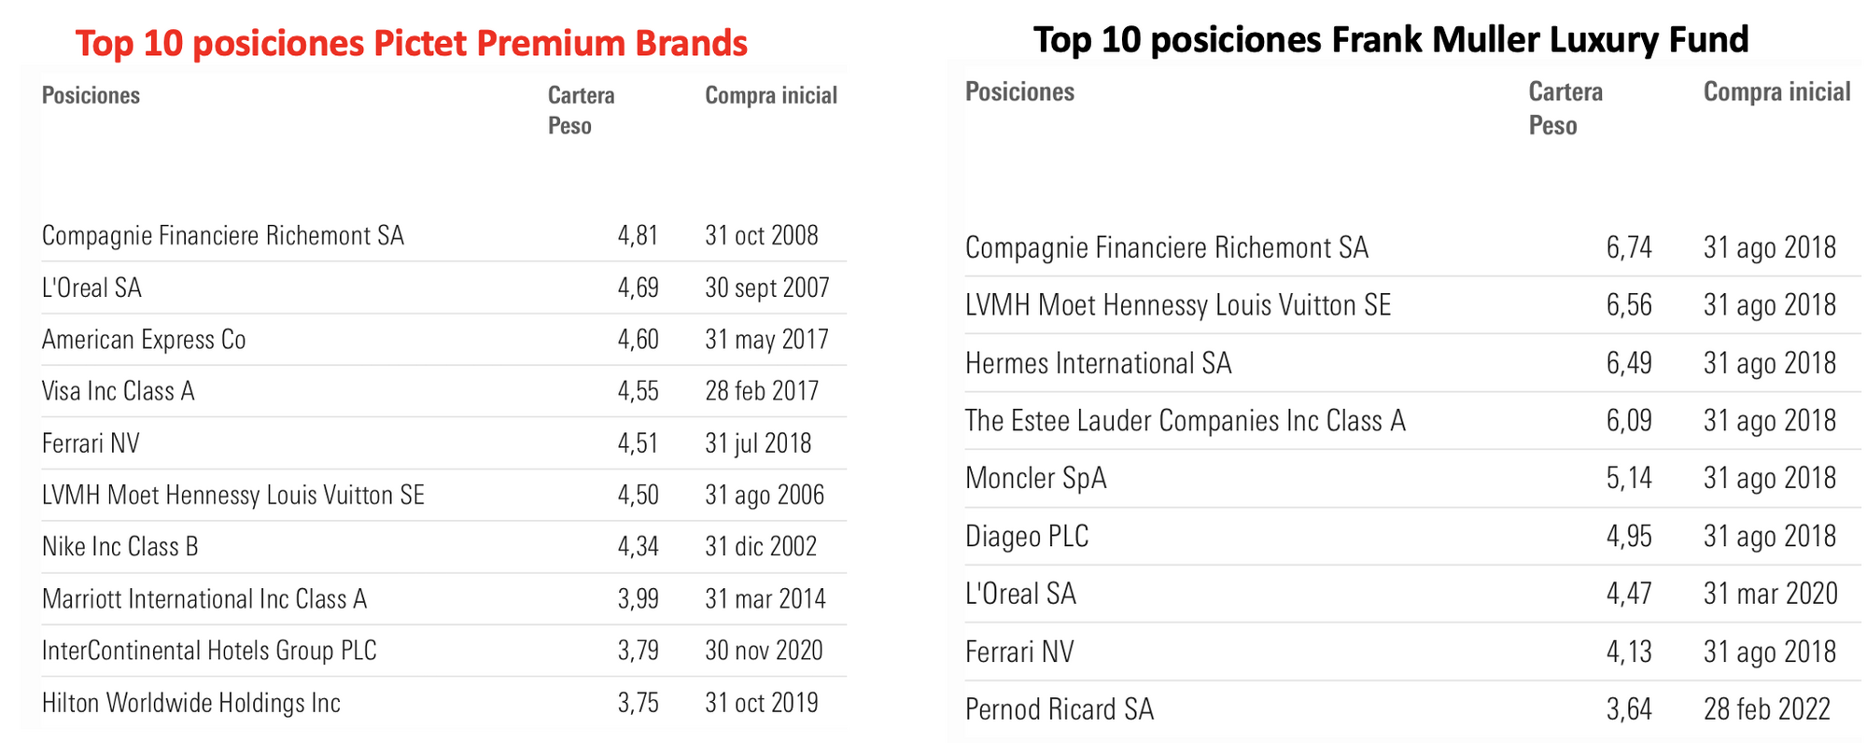Select Hilton Worldwide Holdings Inc
1867x743 pixels.
click(191, 703)
